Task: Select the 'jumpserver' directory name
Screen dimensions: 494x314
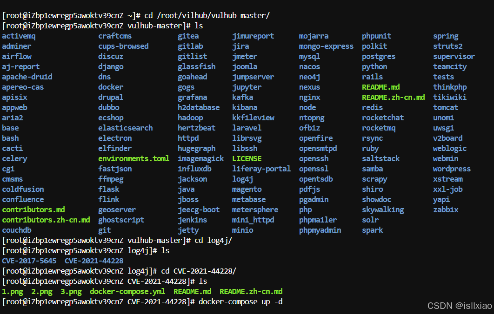Action: (254, 77)
